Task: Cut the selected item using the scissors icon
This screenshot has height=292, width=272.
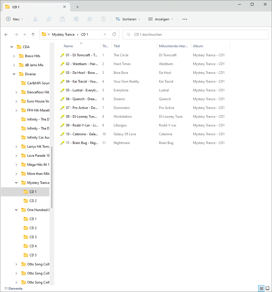Action: click(35, 19)
